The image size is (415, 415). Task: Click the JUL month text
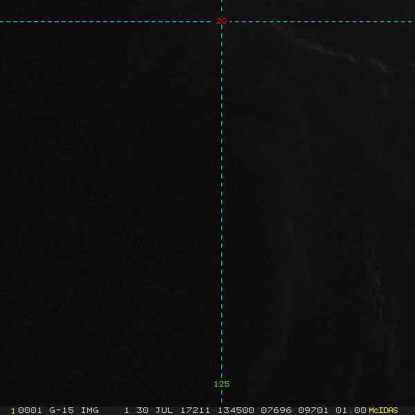166,410
